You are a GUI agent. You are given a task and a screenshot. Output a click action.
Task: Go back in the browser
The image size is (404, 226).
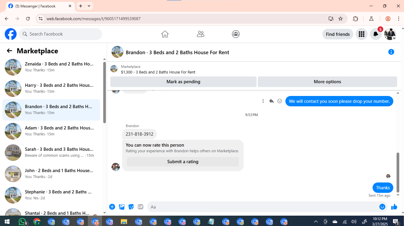tap(7, 19)
